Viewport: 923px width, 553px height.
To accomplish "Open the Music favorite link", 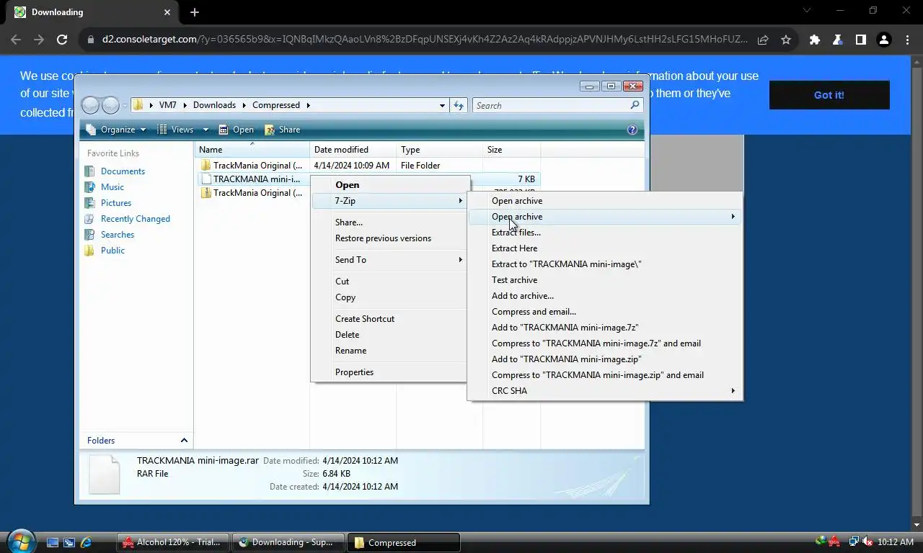I will (112, 187).
